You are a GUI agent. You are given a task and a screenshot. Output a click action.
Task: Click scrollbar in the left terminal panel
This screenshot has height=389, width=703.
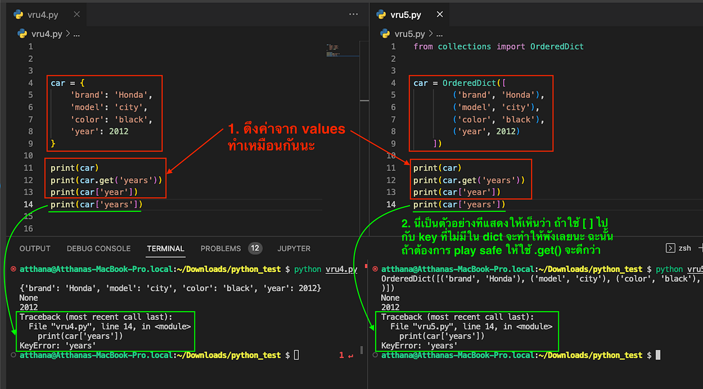362,350
